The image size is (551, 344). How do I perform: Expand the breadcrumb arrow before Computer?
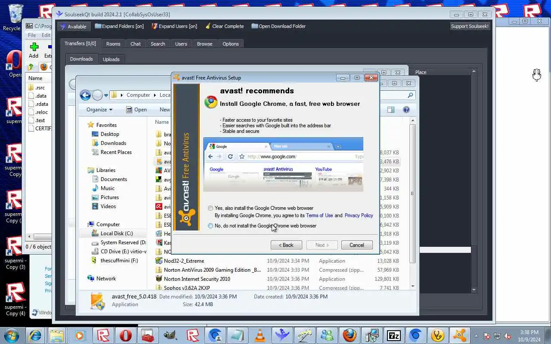pyautogui.click(x=122, y=95)
